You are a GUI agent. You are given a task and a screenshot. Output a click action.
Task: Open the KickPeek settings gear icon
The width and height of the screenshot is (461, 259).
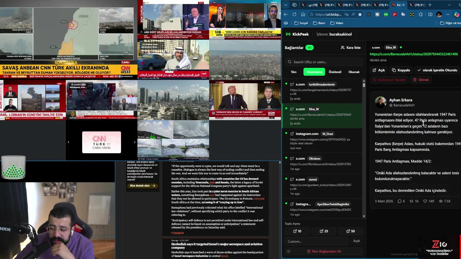pyautogui.click(x=288, y=251)
